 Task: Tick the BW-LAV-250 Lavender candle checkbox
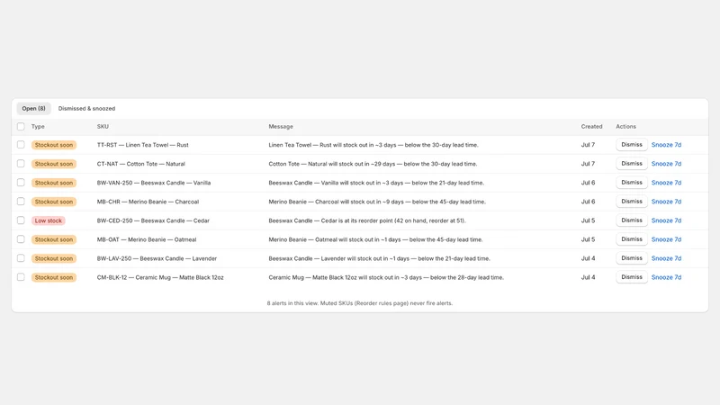[x=21, y=258]
